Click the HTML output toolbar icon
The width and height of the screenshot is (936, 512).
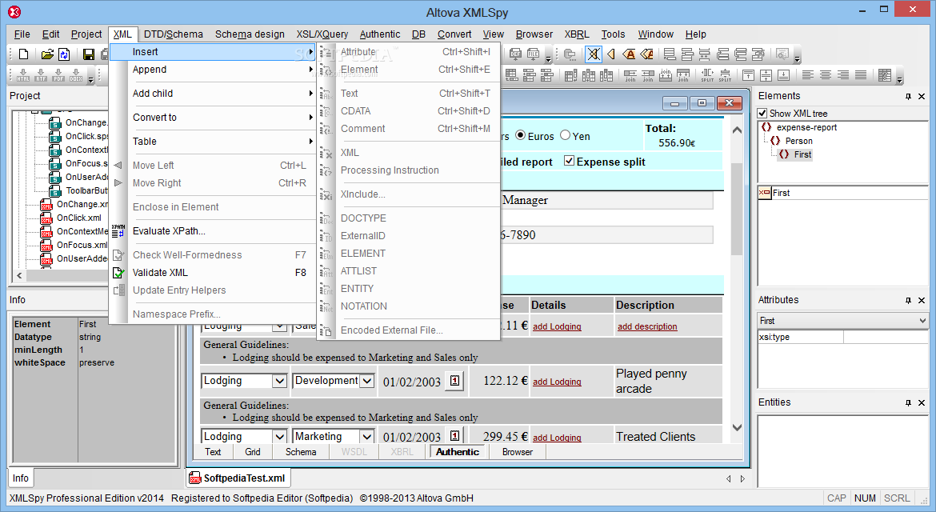(23, 75)
